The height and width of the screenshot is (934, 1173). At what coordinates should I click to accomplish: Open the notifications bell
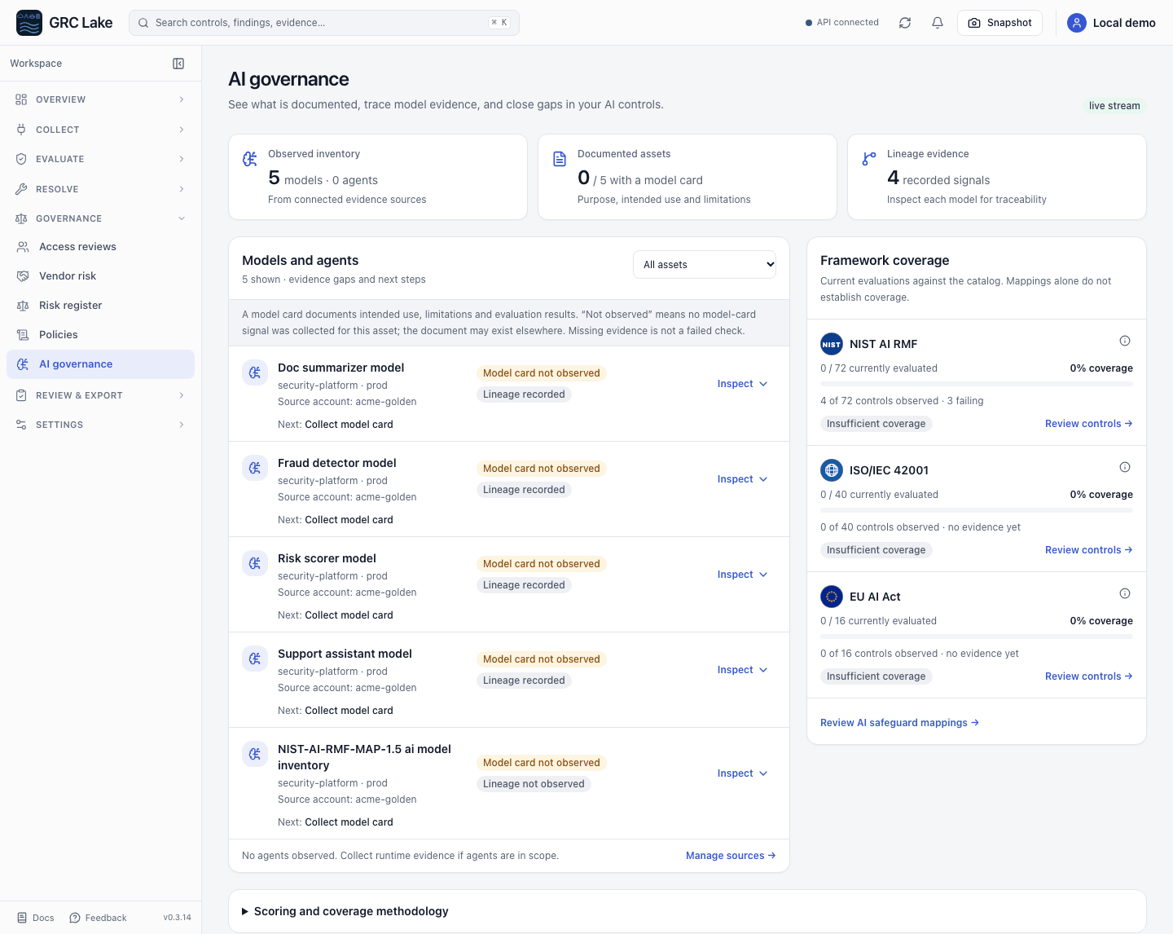click(938, 23)
